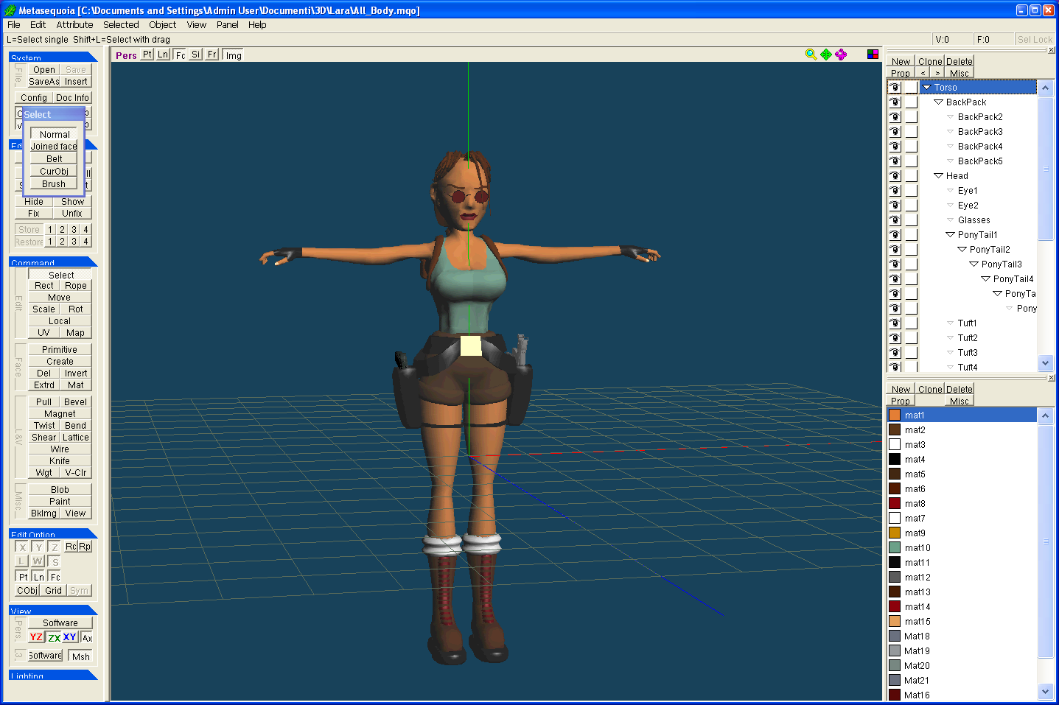Open the Selected menu
The height and width of the screenshot is (705, 1059).
(x=121, y=24)
